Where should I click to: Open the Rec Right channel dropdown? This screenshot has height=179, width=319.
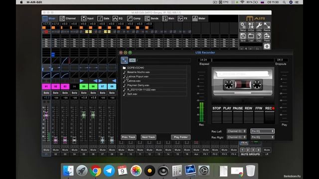237,137
